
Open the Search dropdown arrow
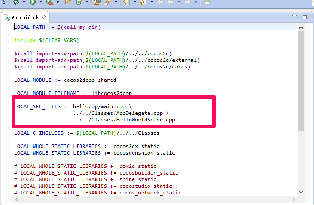click(x=116, y=2)
